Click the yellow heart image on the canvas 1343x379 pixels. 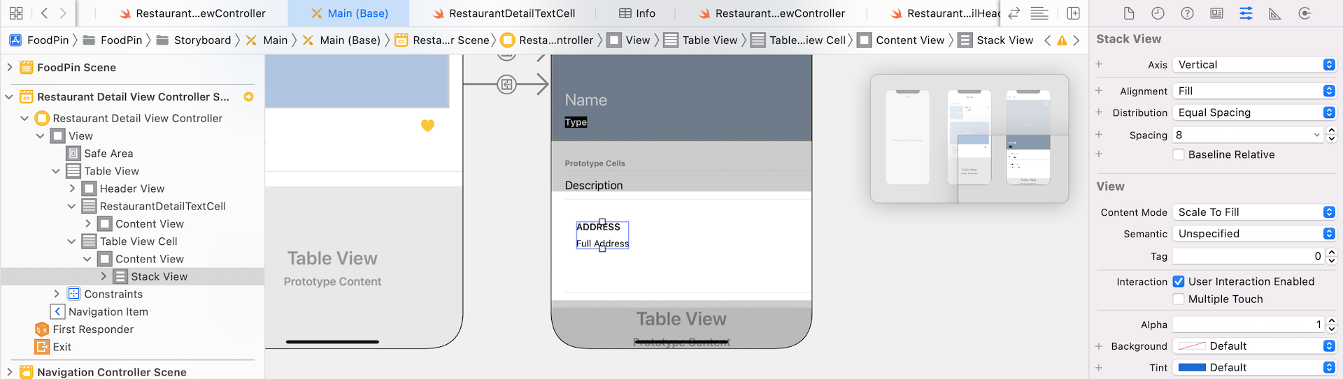click(427, 126)
